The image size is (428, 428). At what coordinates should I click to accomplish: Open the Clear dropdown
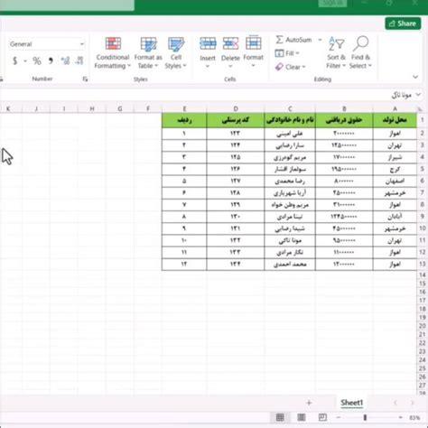click(x=291, y=67)
